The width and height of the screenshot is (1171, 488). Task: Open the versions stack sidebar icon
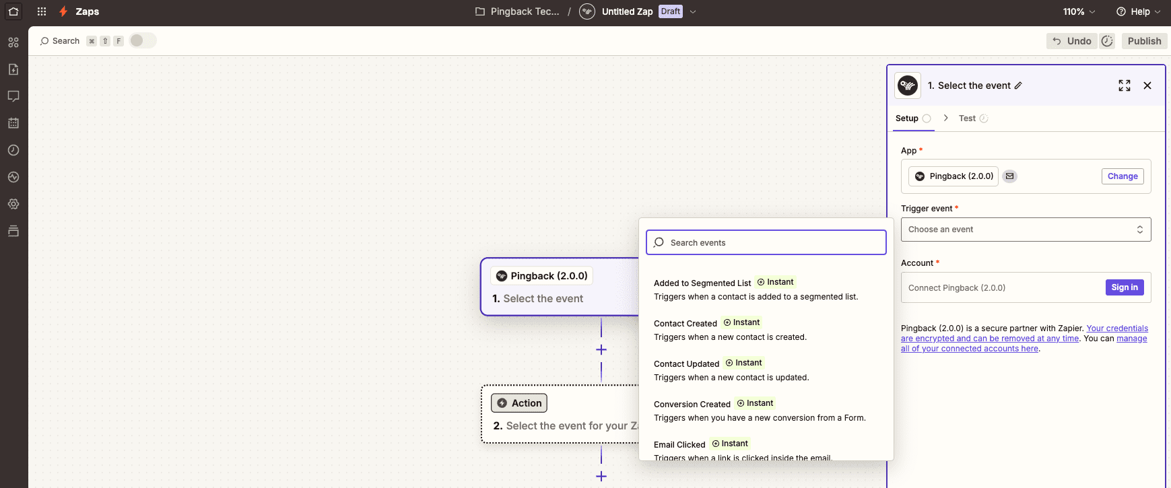(x=13, y=231)
